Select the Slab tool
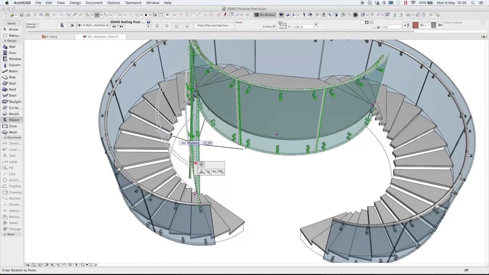Screen dimensions: 489x275 11,77
